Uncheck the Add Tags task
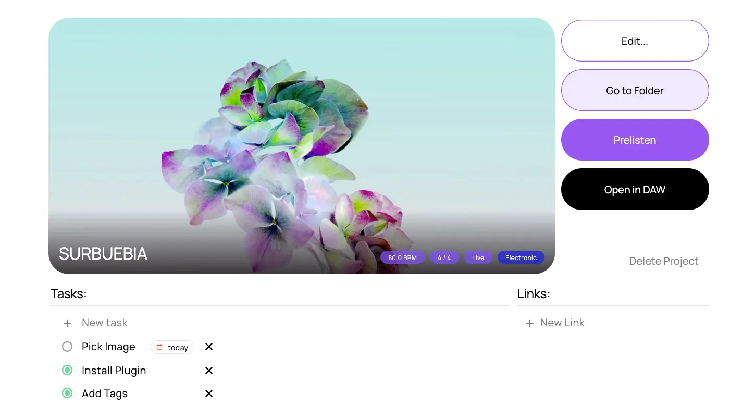The image size is (743, 418). pos(67,394)
